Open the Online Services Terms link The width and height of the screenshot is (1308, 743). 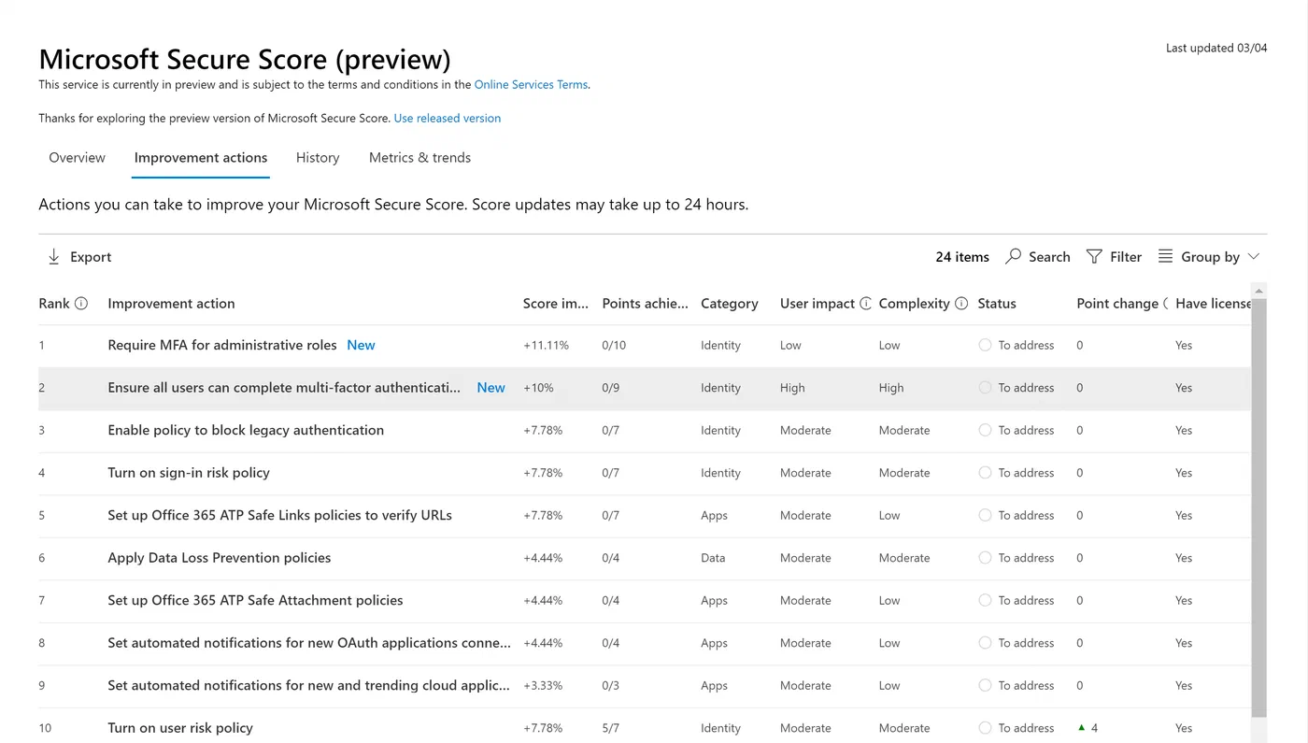pyautogui.click(x=531, y=84)
